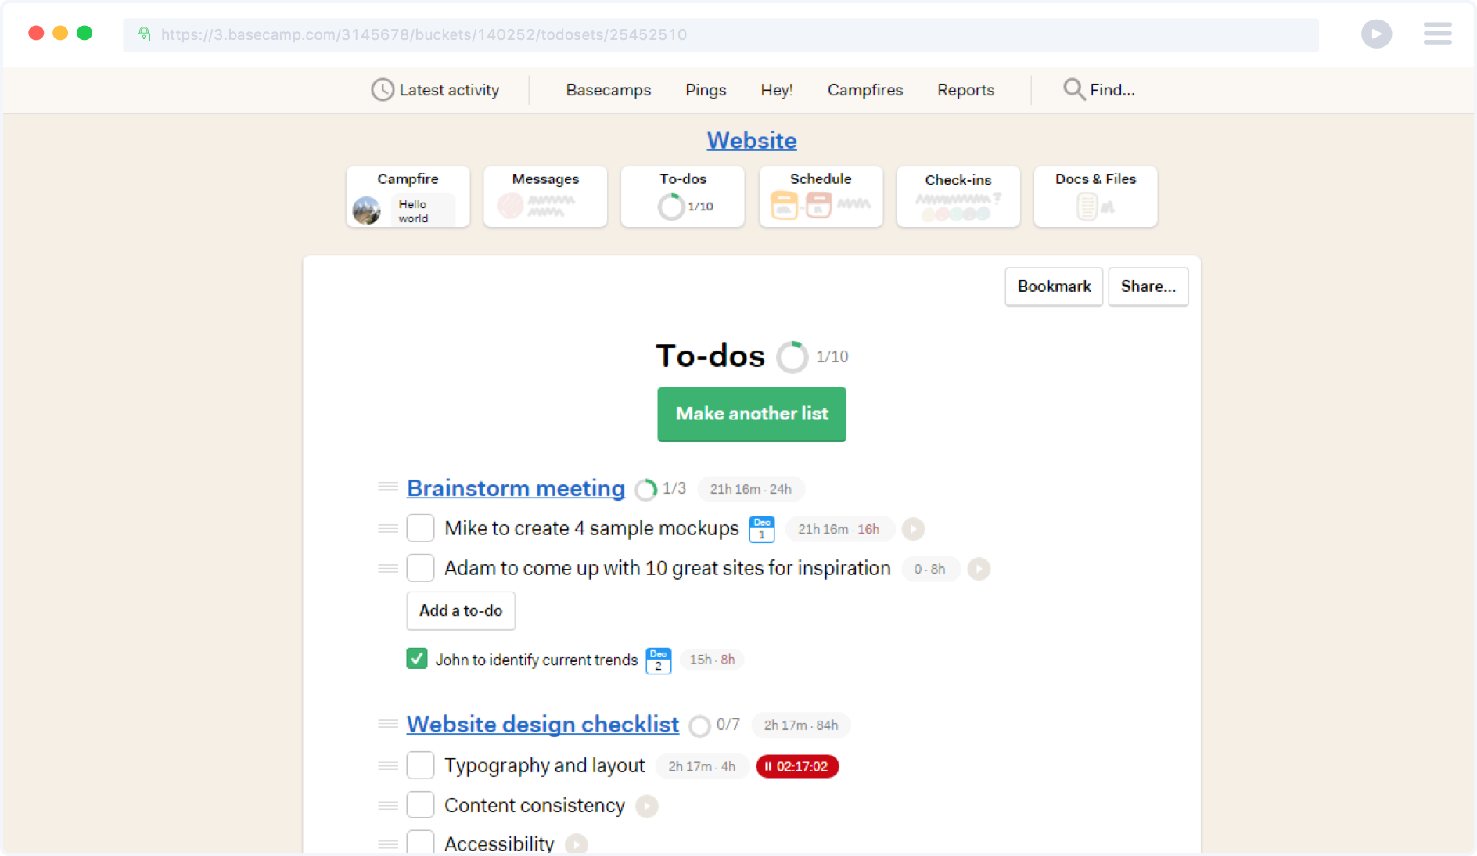Click the 2h 17m · 84h time badge
The width and height of the screenshot is (1477, 856).
click(801, 725)
